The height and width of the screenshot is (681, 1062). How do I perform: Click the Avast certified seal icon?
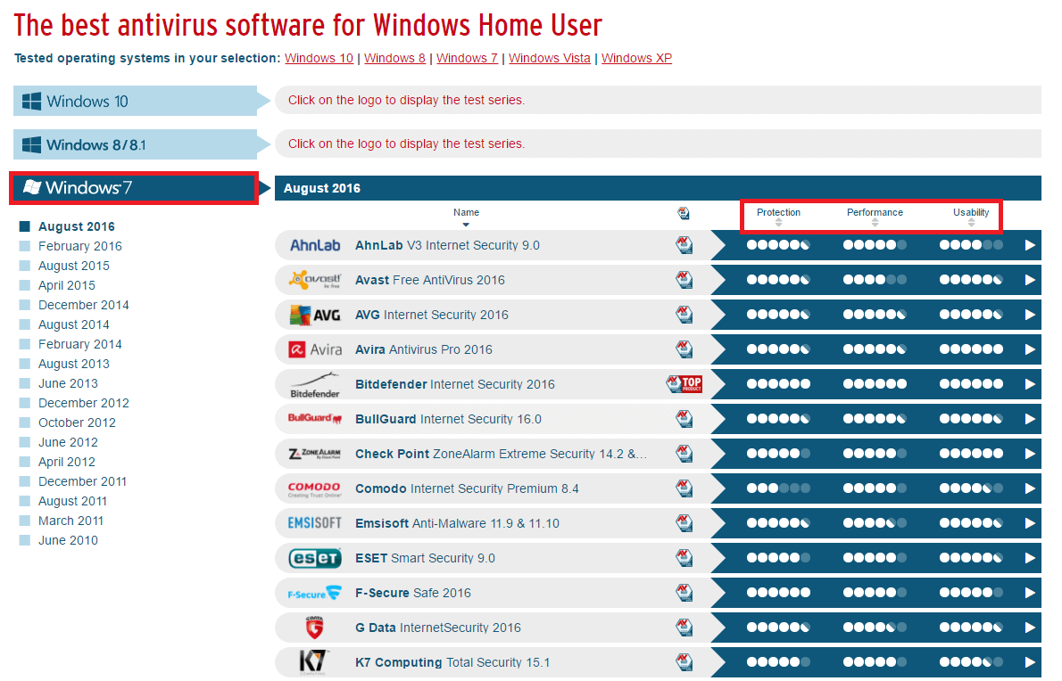pyautogui.click(x=684, y=280)
